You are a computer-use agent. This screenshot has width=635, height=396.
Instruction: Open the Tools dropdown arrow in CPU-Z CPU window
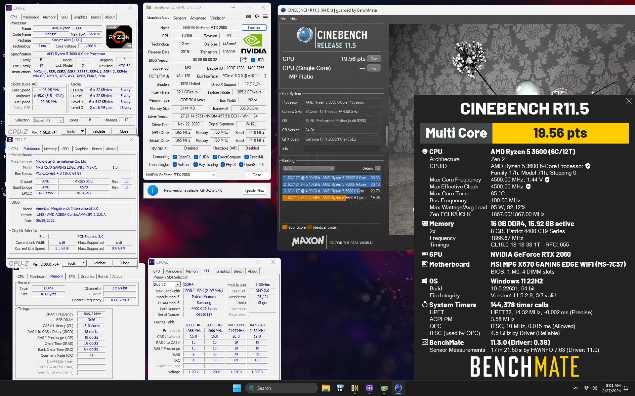[x=82, y=131]
